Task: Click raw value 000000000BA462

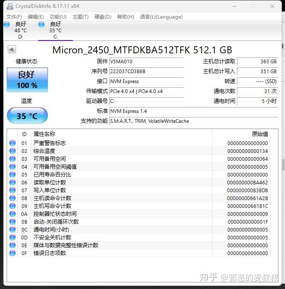Action: [x=247, y=182]
